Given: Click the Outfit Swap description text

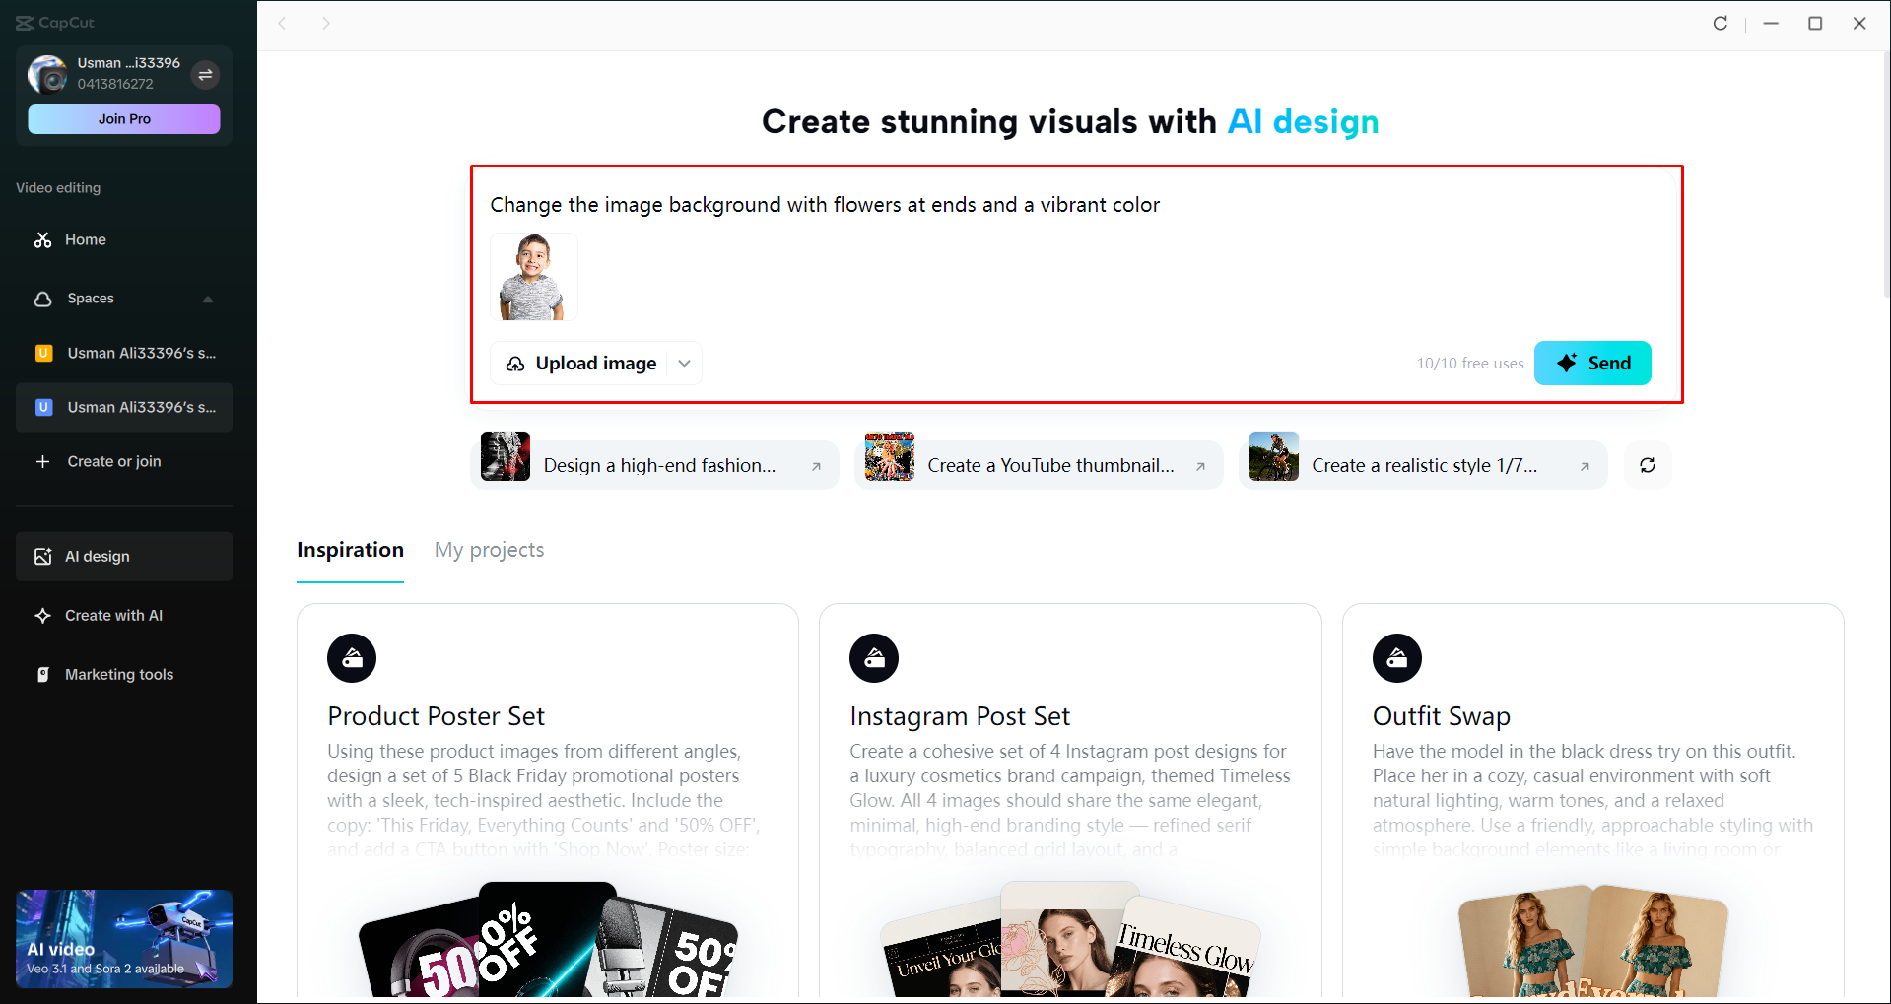Looking at the screenshot, I should 1592,800.
